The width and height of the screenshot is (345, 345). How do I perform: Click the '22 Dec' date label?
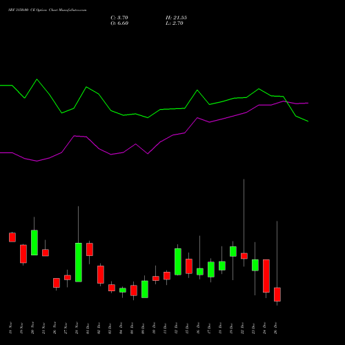pos(242,328)
